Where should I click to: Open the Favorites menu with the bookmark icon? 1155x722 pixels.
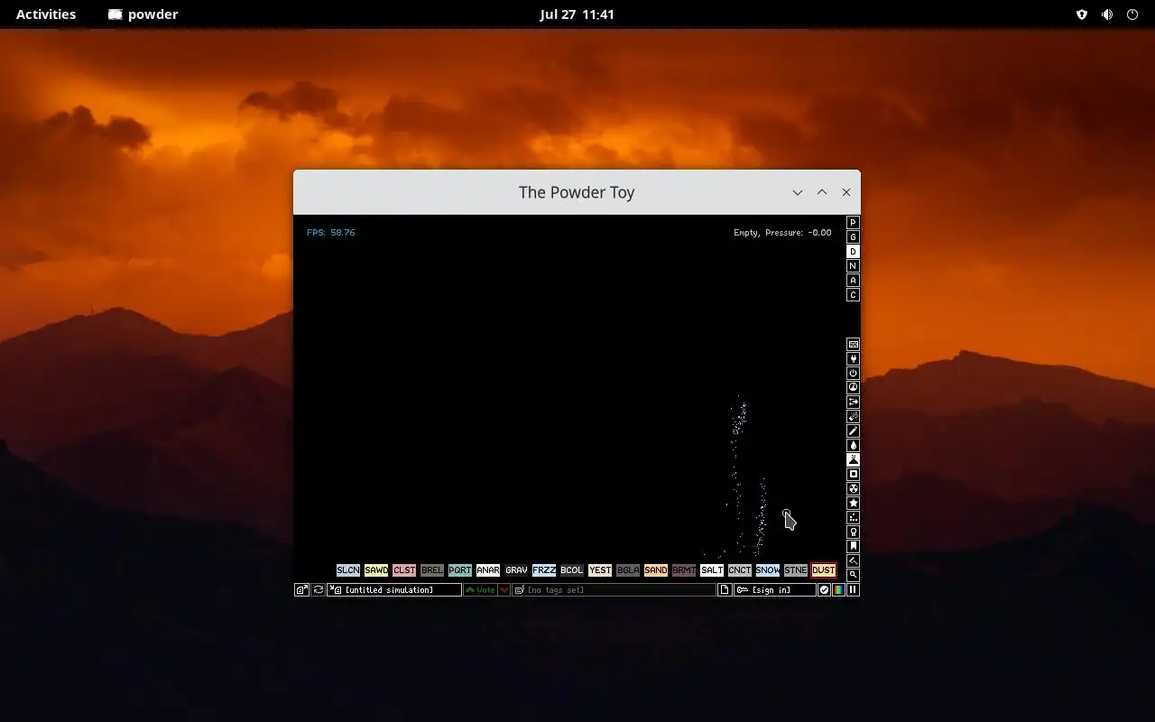(x=853, y=547)
